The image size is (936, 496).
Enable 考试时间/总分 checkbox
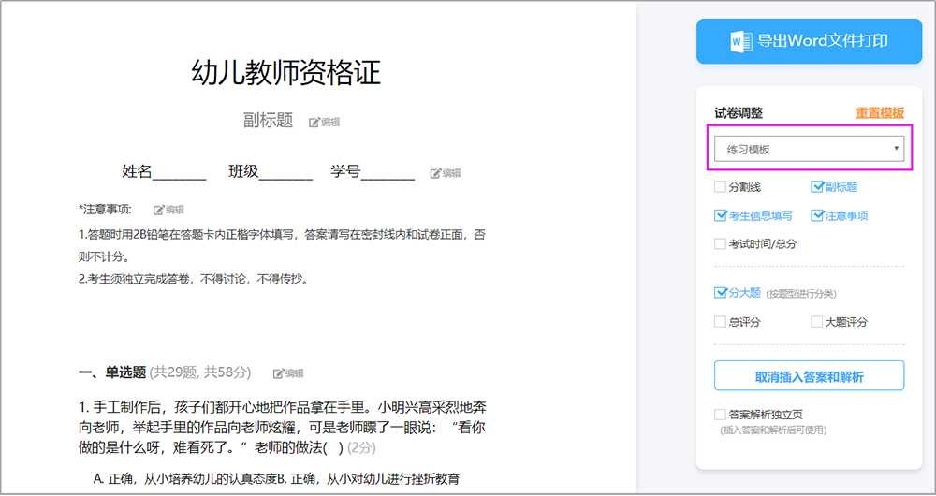pyautogui.click(x=720, y=244)
